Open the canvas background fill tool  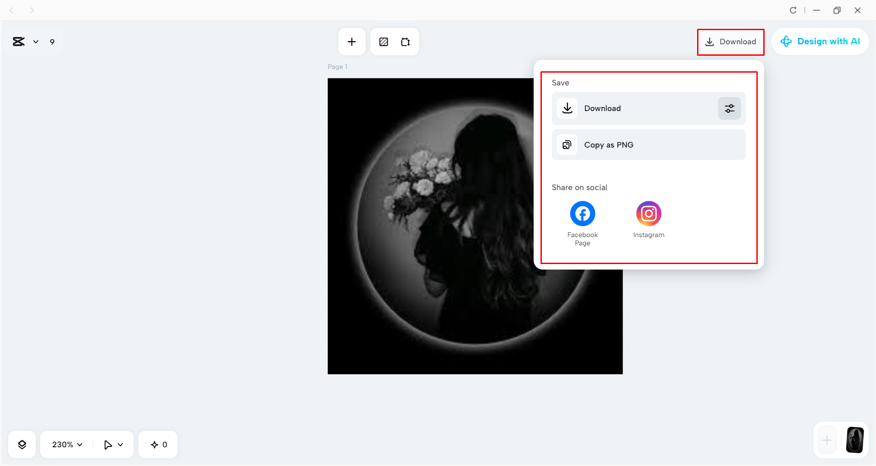point(383,41)
